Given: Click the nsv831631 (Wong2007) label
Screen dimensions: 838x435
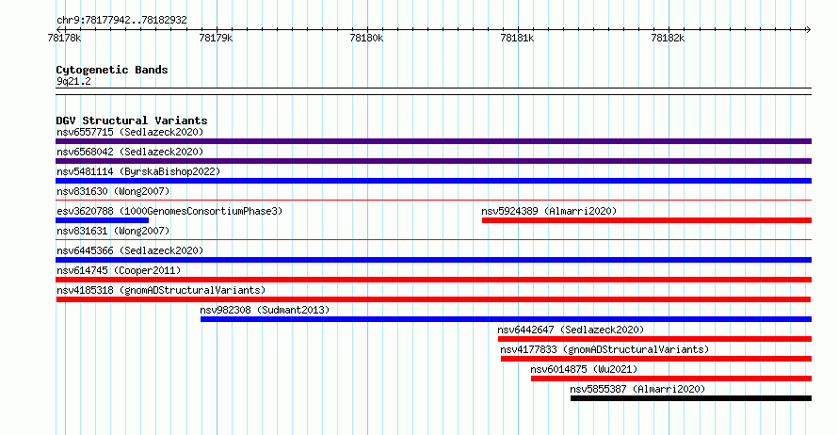Looking at the screenshot, I should (113, 231).
